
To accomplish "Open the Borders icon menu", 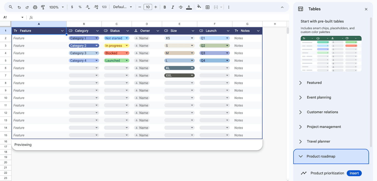I will coord(208,7).
